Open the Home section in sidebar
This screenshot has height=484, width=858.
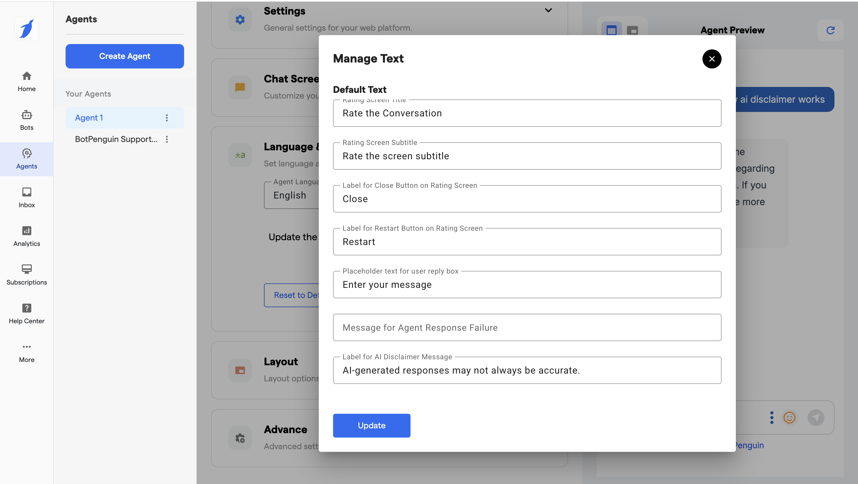(x=27, y=81)
